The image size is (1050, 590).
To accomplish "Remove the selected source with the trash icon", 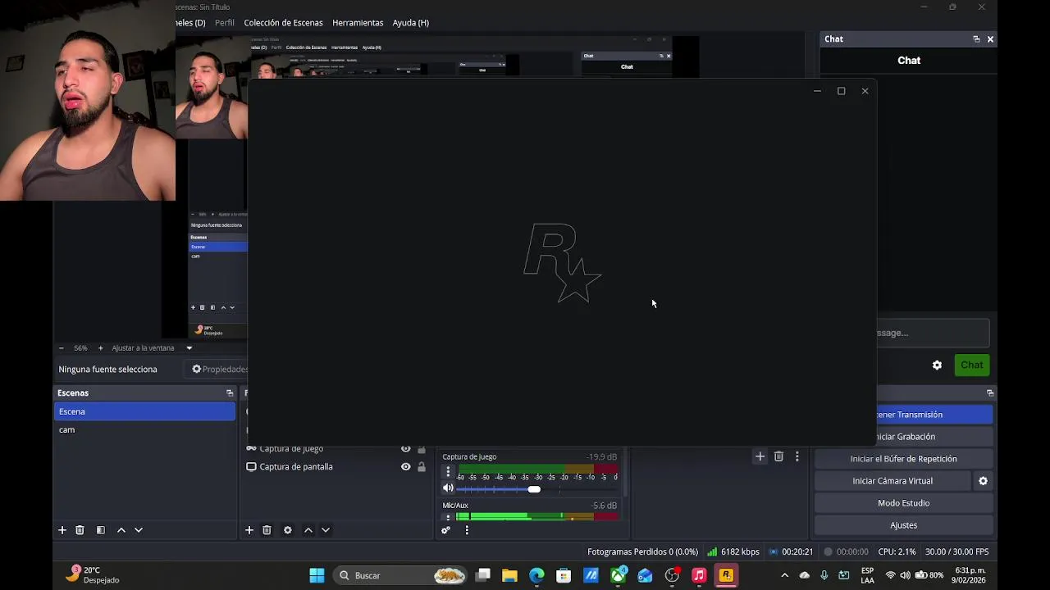I will (267, 530).
